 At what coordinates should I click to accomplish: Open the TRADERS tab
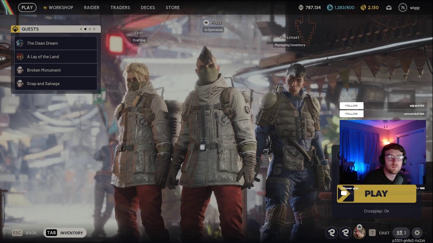click(x=120, y=7)
